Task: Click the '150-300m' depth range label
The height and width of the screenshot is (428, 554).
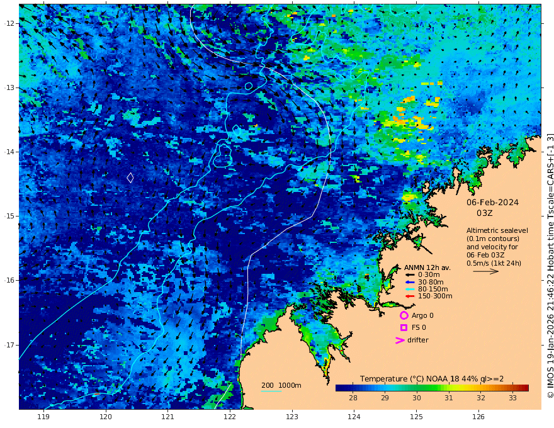Action: pyautogui.click(x=435, y=296)
